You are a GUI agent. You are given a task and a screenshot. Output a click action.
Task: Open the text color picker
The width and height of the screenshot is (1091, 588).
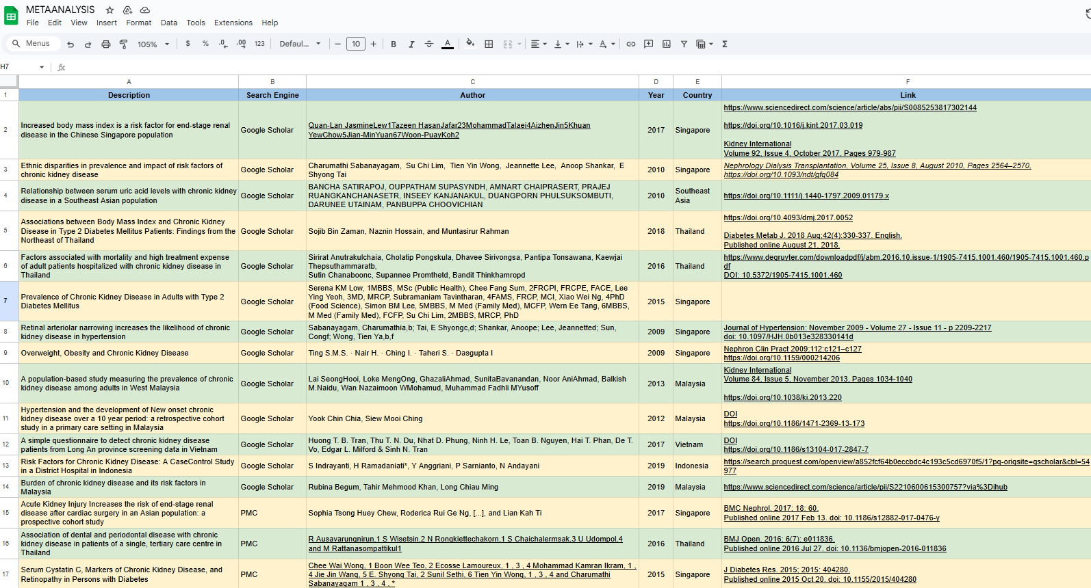pyautogui.click(x=448, y=44)
